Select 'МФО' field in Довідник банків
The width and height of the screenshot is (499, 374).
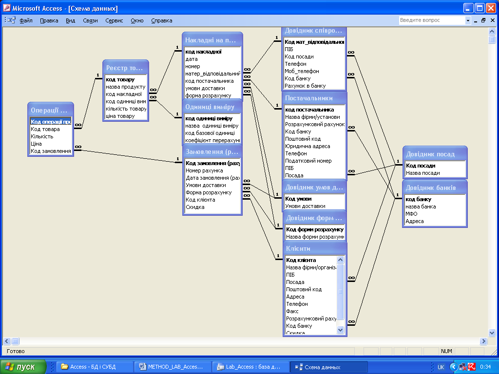(435, 214)
